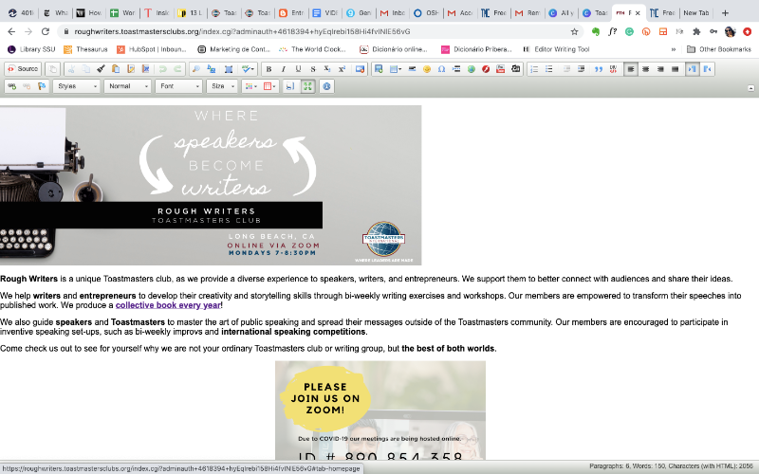Image resolution: width=759 pixels, height=474 pixels.
Task: Insert a bulleted list
Action: (x=550, y=69)
